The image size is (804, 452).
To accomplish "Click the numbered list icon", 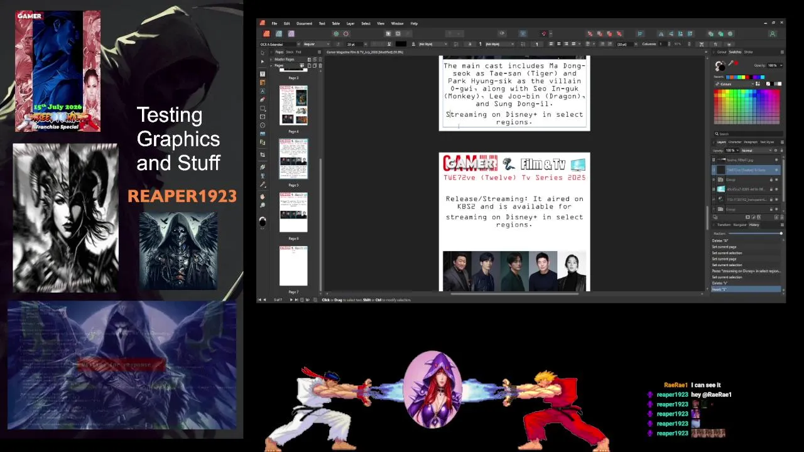I will (610, 44).
